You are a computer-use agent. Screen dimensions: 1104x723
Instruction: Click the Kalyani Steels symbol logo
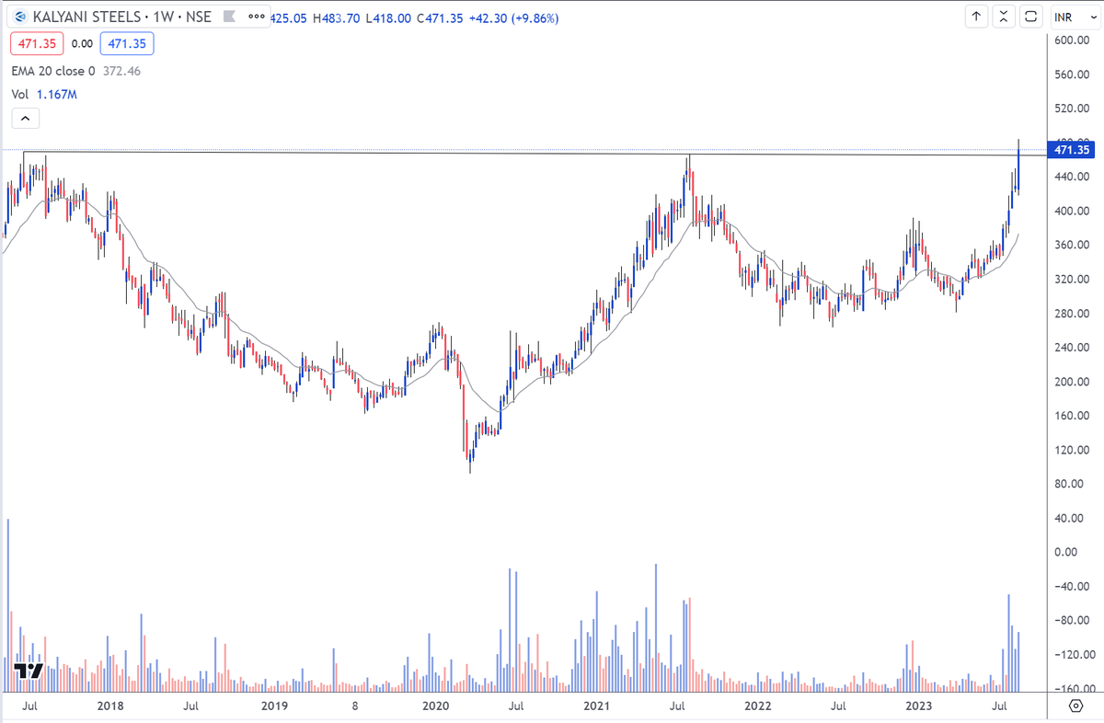click(x=19, y=17)
